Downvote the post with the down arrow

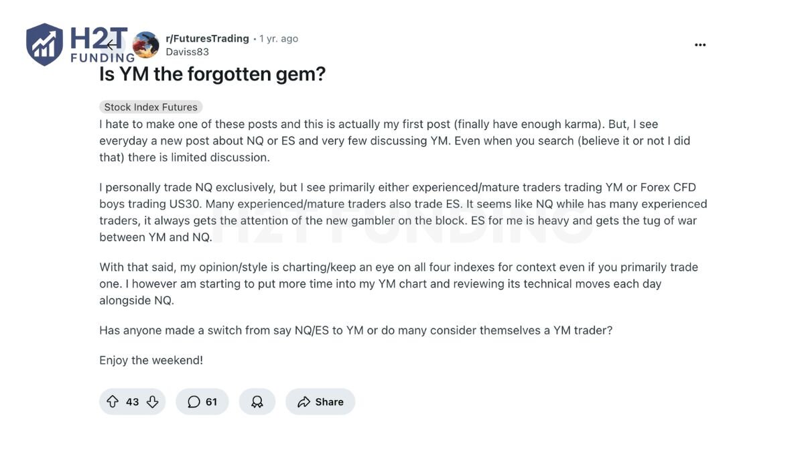(153, 401)
